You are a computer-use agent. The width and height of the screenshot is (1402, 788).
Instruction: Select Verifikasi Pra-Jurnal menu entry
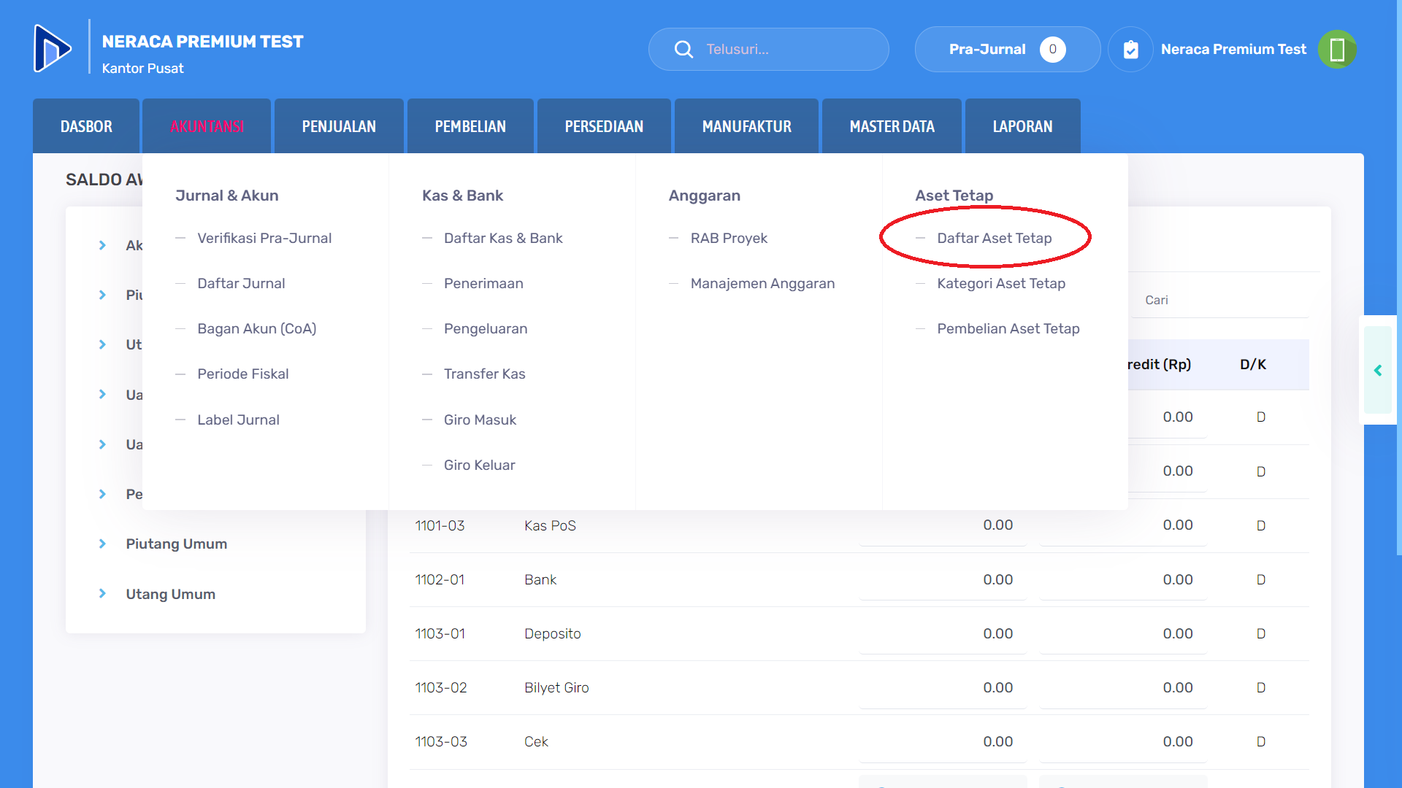(264, 238)
